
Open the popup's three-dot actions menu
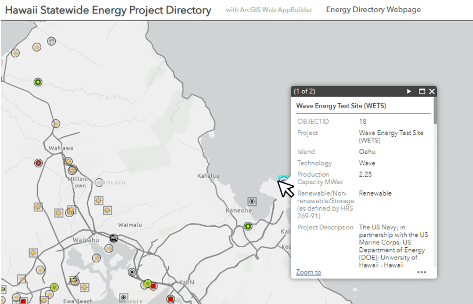pyautogui.click(x=422, y=272)
